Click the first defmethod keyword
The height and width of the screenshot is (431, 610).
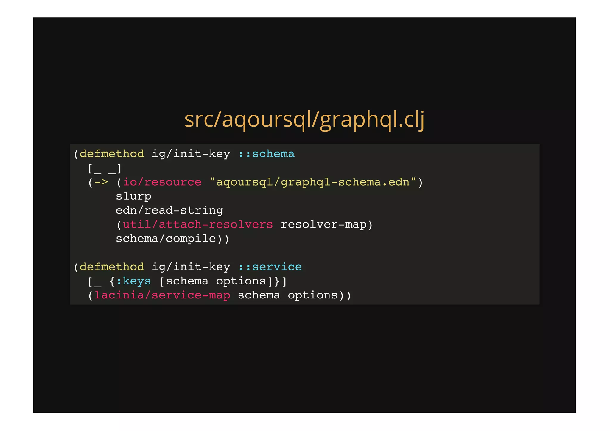point(112,154)
